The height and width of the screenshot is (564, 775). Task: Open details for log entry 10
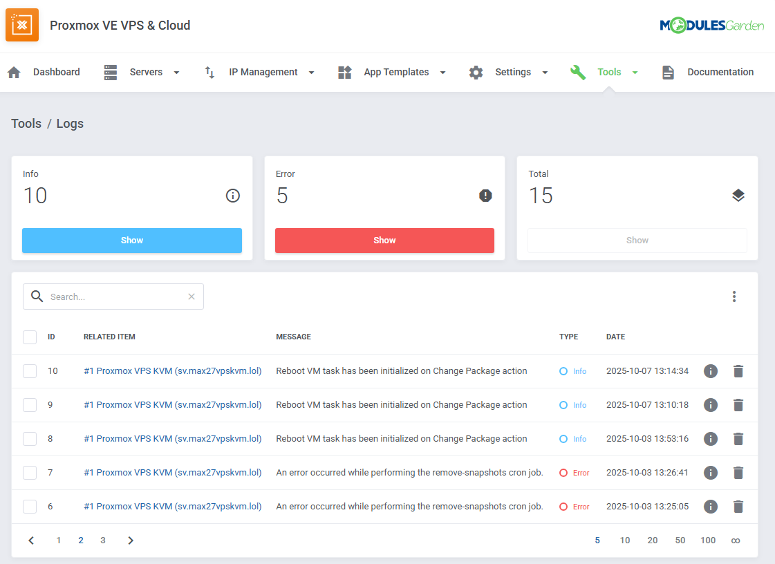click(710, 371)
